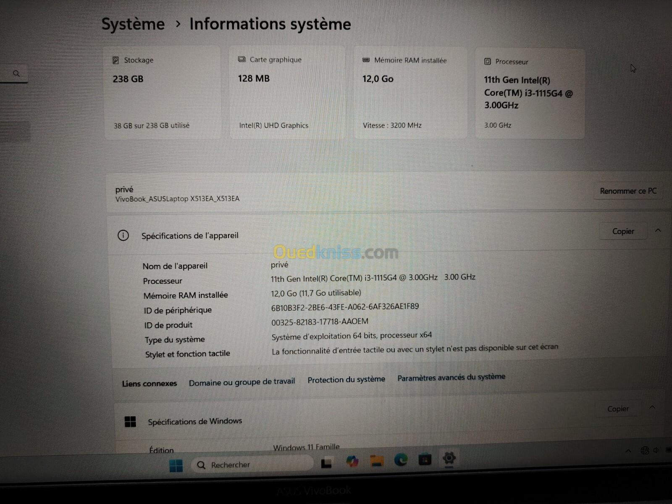
Task: Go back to Système breadcrumb
Action: 133,24
